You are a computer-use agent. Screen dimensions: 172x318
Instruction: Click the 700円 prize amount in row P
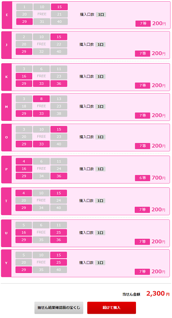coord(158,178)
